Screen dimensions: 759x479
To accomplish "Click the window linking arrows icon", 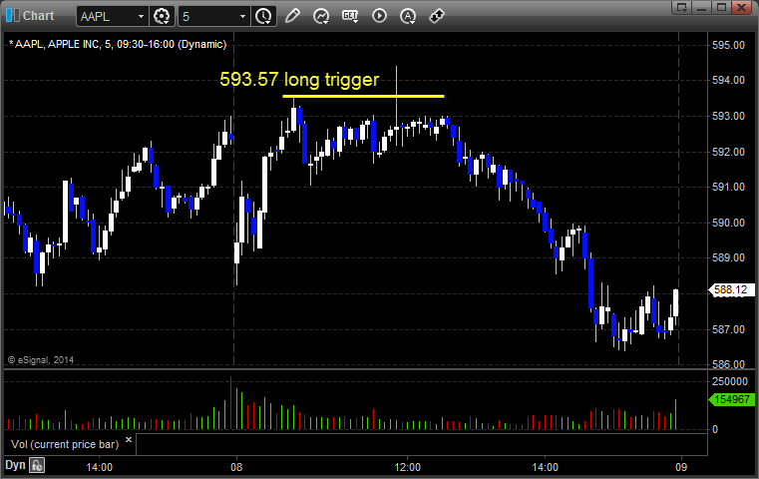I will coord(437,16).
